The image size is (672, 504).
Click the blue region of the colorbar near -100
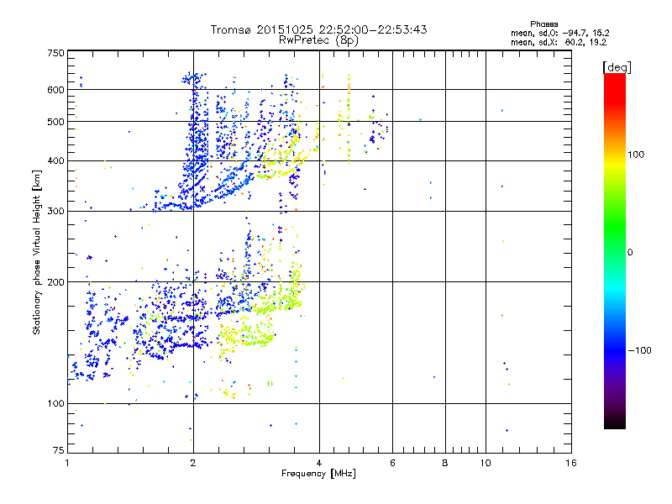tap(615, 350)
